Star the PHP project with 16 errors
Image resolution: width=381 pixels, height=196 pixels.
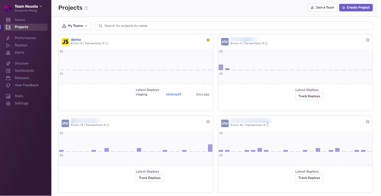point(368,122)
